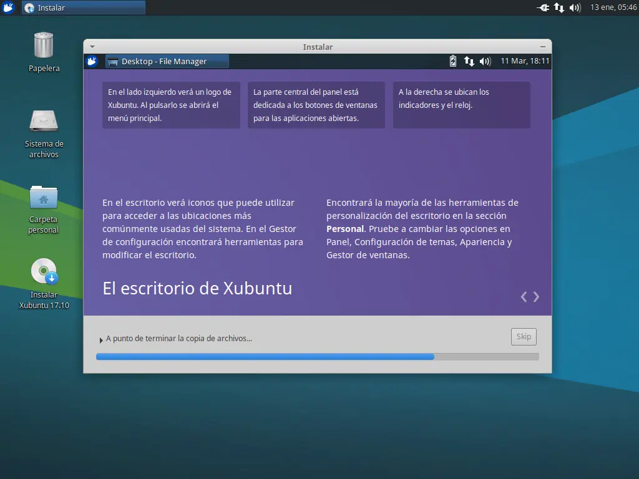Open the power plug indicator in system panel
Screen dimensions: 639x479
pos(543,7)
